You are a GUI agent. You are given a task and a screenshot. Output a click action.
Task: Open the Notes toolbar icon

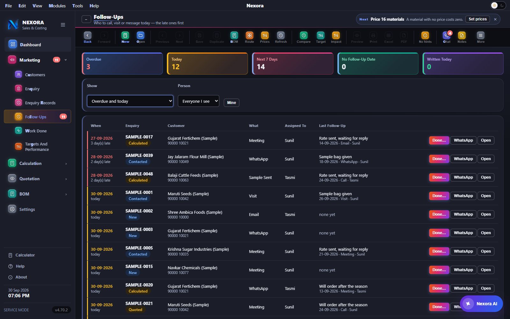tap(462, 37)
